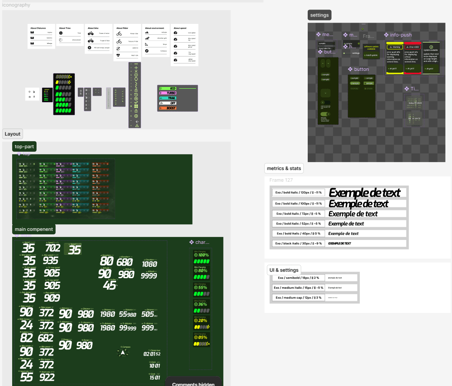Image resolution: width=452 pixels, height=386 pixels.
Task: Select the BOOST assist mode tag
Action: pyautogui.click(x=168, y=108)
